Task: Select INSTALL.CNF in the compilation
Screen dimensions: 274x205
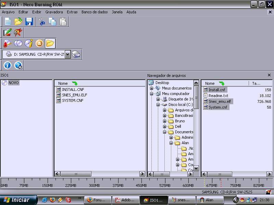Action: [x=73, y=90]
